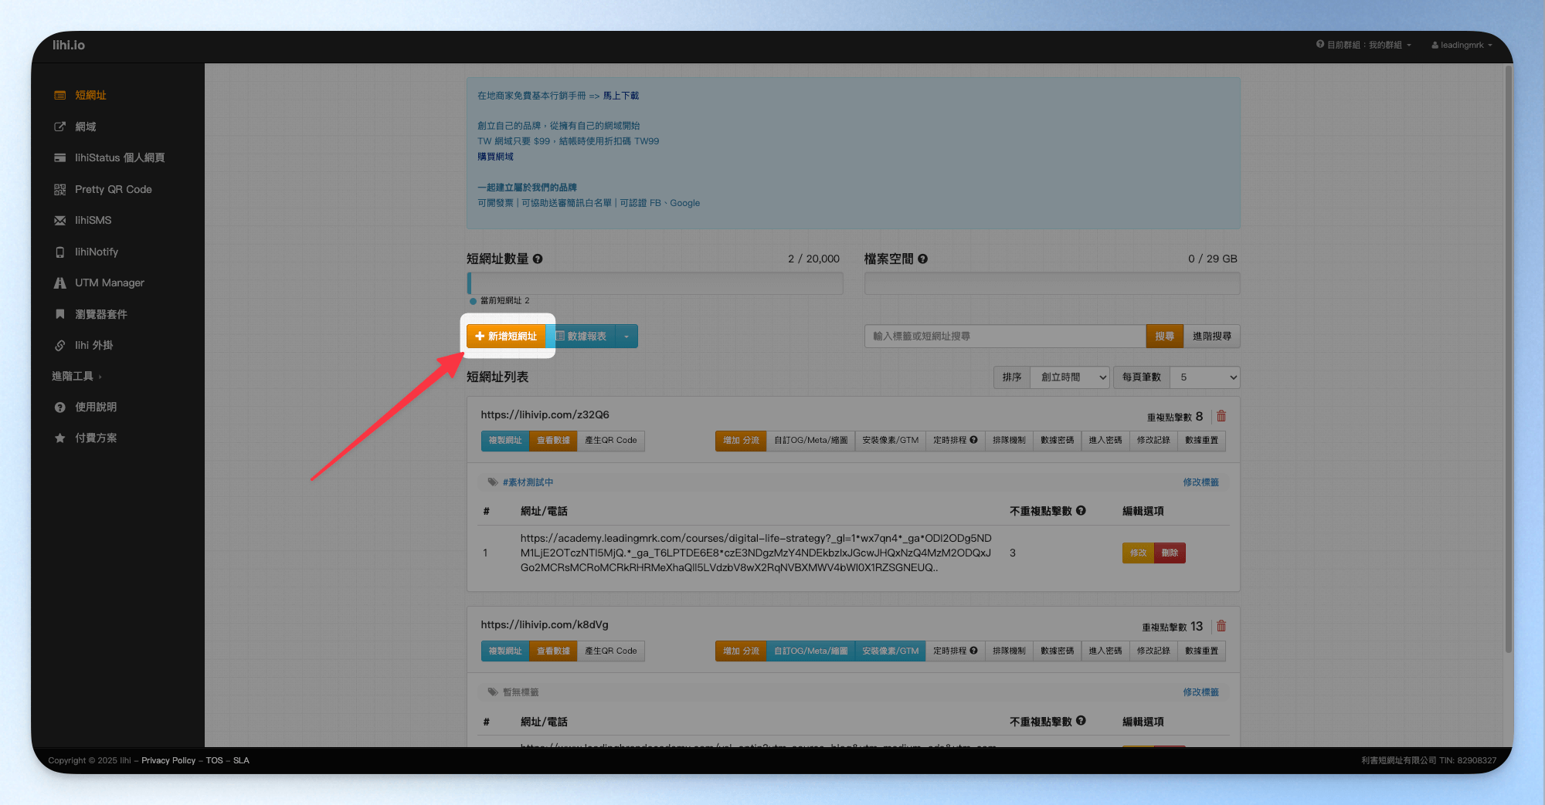This screenshot has width=1545, height=805.
Task: Click the 瀏覽器套件 bookmark icon
Action: coord(59,314)
